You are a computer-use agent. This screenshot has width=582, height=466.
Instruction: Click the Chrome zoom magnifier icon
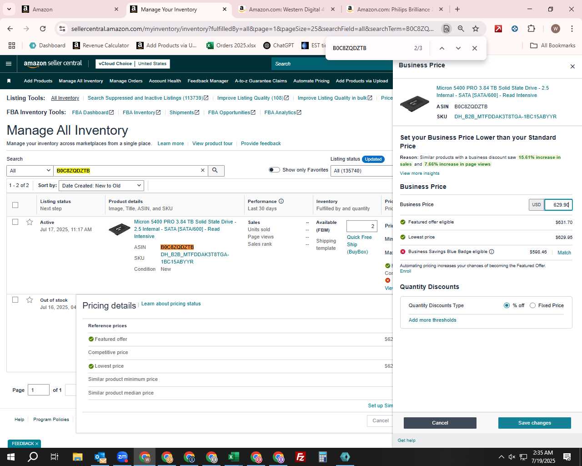461,29
